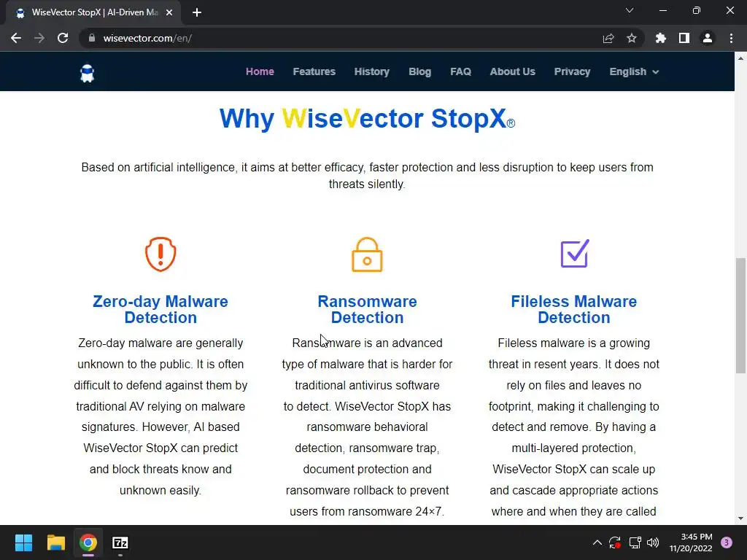Image resolution: width=747 pixels, height=560 pixels.
Task: Click the purple checkbox icon
Action: click(x=575, y=253)
